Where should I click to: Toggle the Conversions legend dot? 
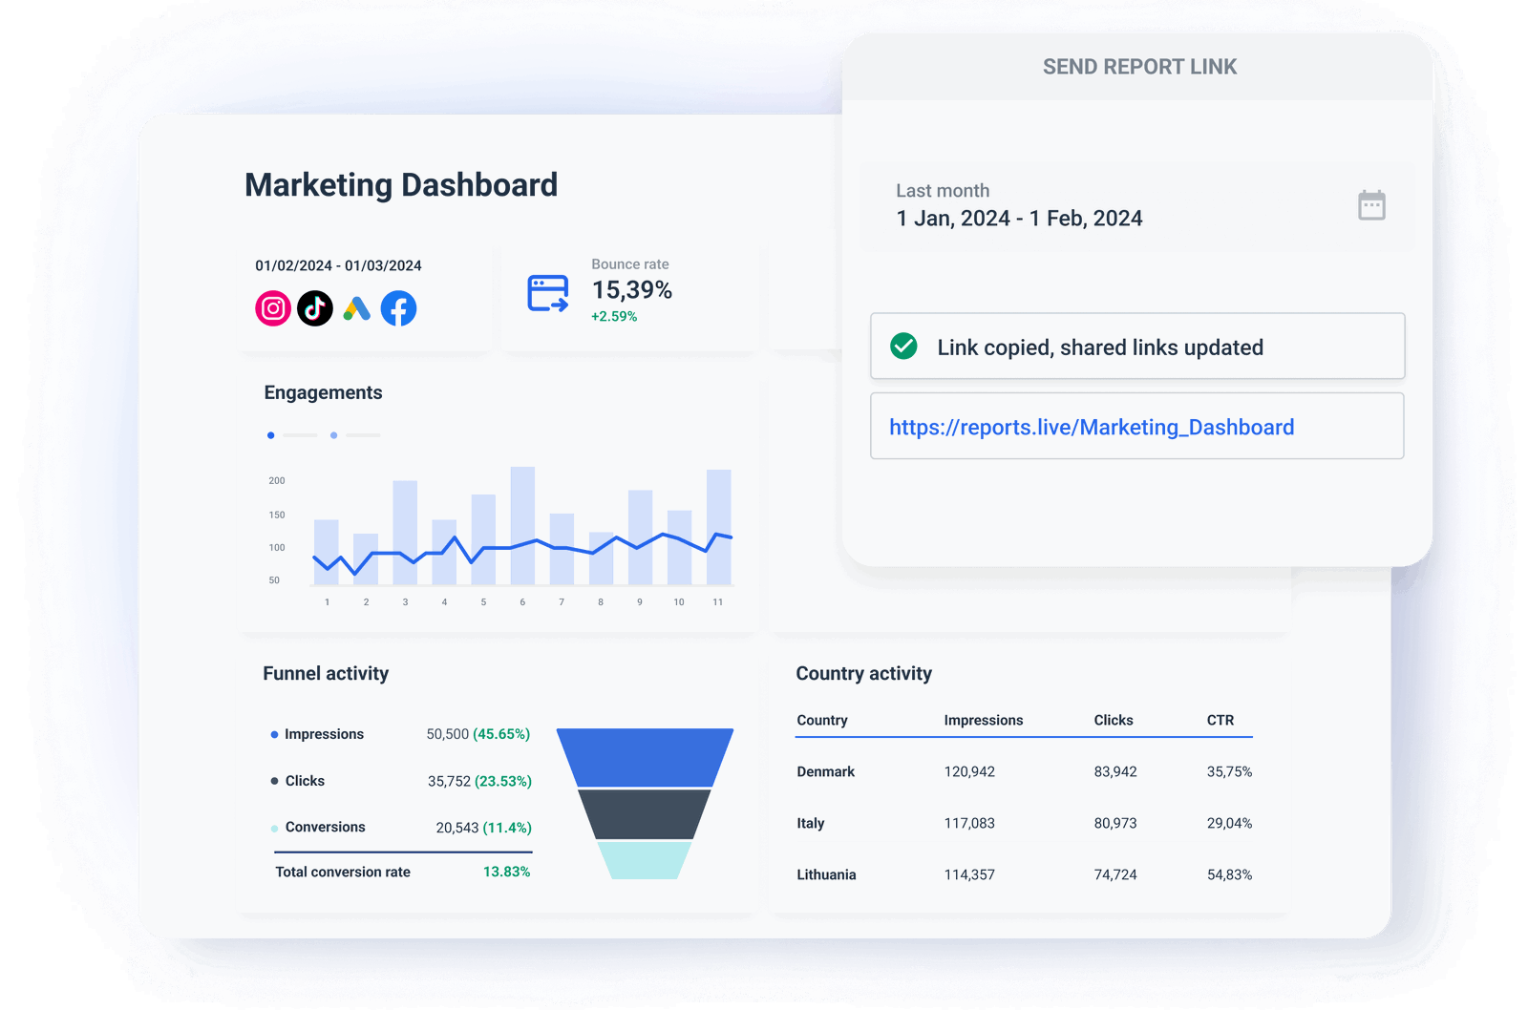pos(273,828)
